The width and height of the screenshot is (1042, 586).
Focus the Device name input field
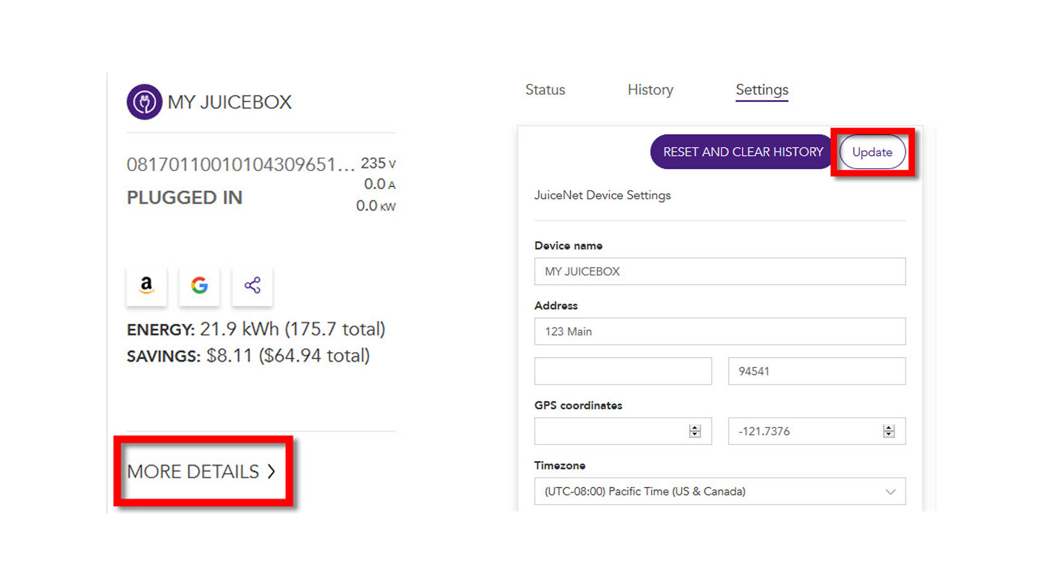(719, 271)
